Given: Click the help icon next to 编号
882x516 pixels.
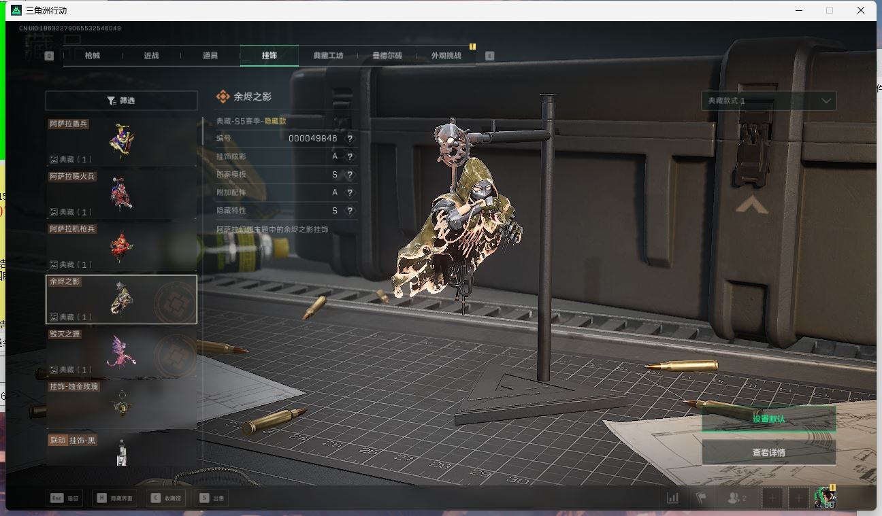Looking at the screenshot, I should [350, 138].
